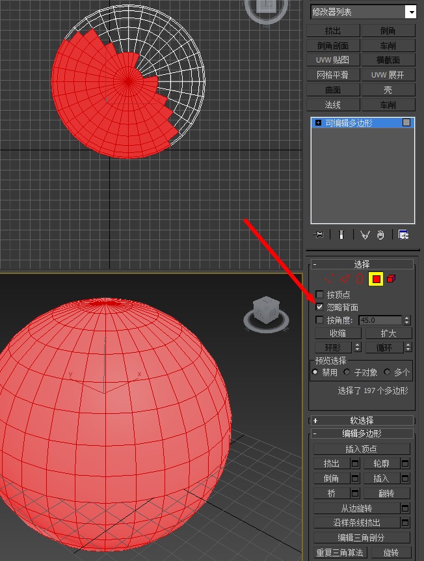Click spinner beside 环形 button
The height and width of the screenshot is (561, 424).
click(357, 347)
